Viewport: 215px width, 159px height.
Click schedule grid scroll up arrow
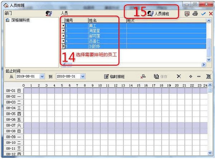[210, 85]
